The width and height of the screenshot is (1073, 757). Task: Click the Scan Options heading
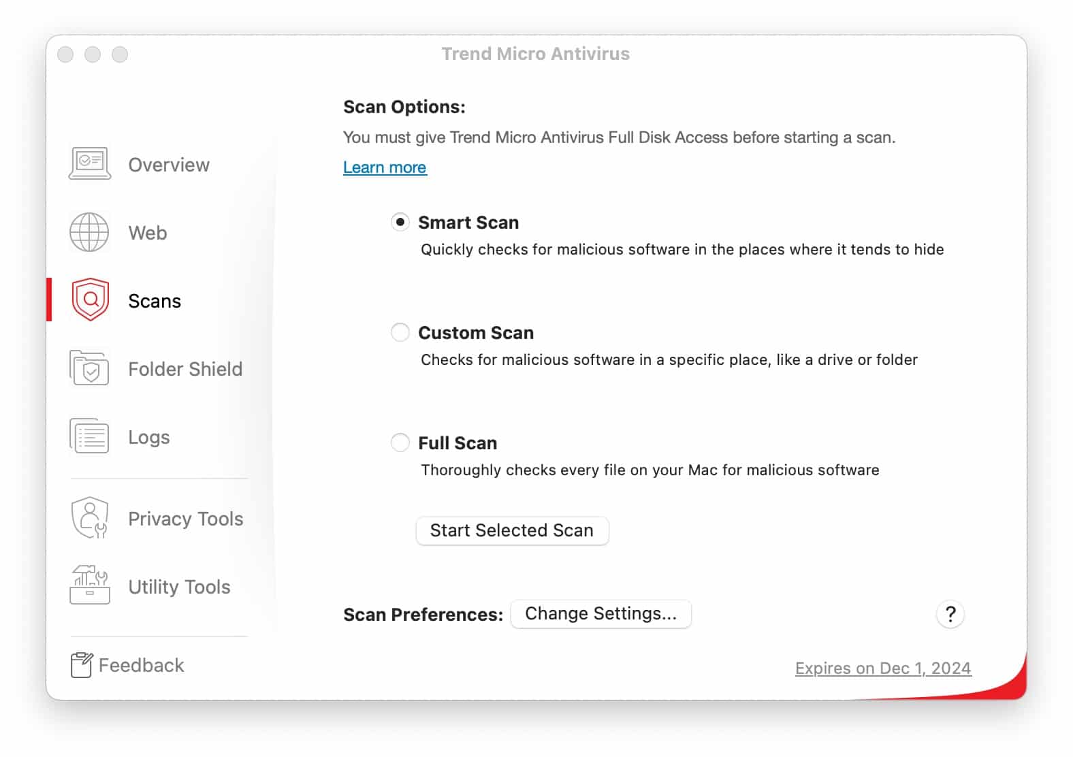(x=404, y=107)
